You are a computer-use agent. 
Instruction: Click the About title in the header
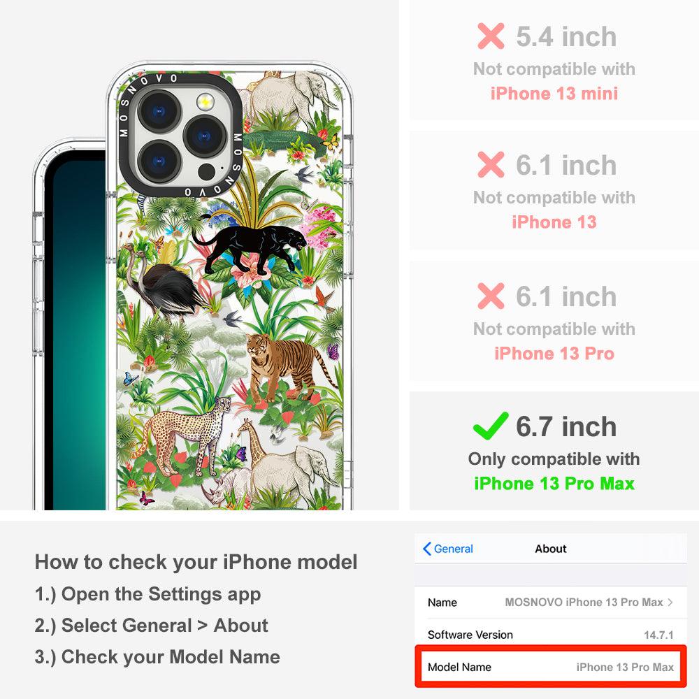(551, 549)
